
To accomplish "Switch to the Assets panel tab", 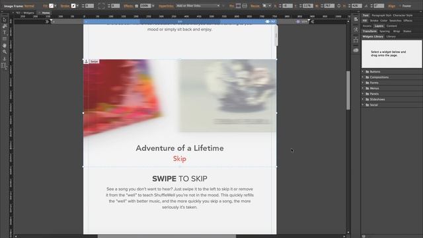I will [x=367, y=26].
